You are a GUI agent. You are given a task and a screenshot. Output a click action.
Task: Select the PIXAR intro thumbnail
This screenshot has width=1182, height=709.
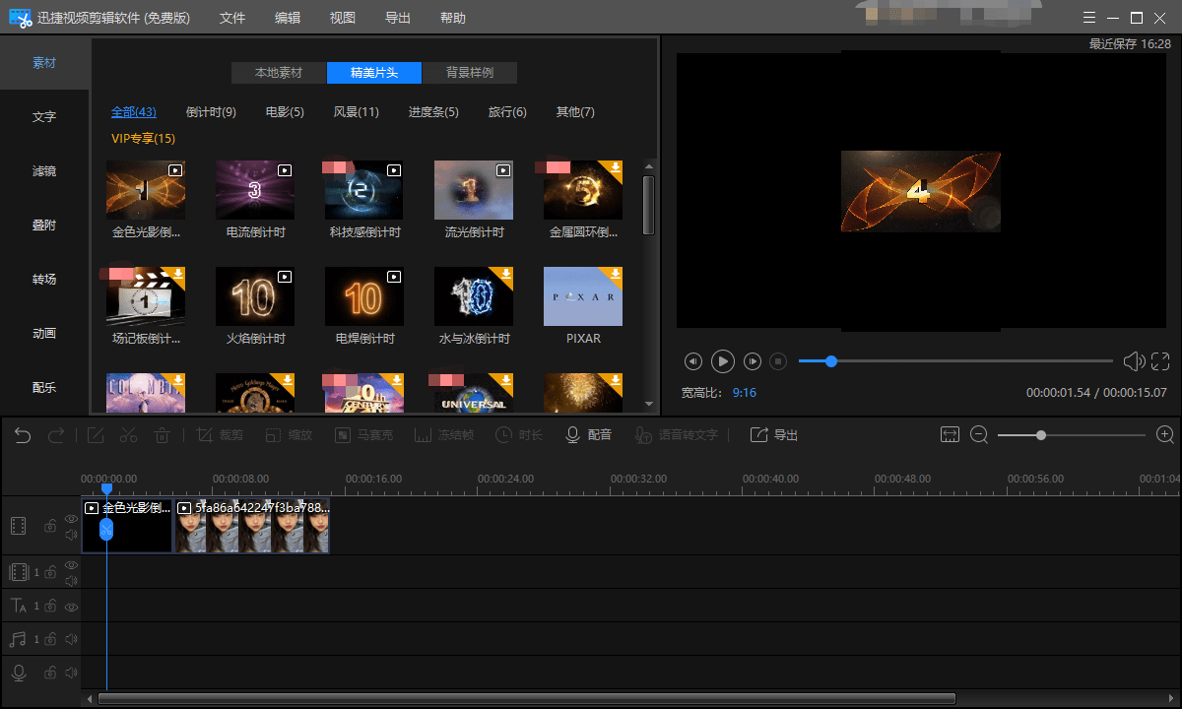tap(583, 297)
